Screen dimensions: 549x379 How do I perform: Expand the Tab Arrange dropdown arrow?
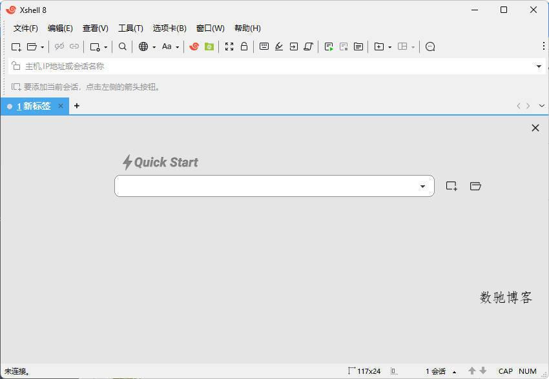pos(413,47)
